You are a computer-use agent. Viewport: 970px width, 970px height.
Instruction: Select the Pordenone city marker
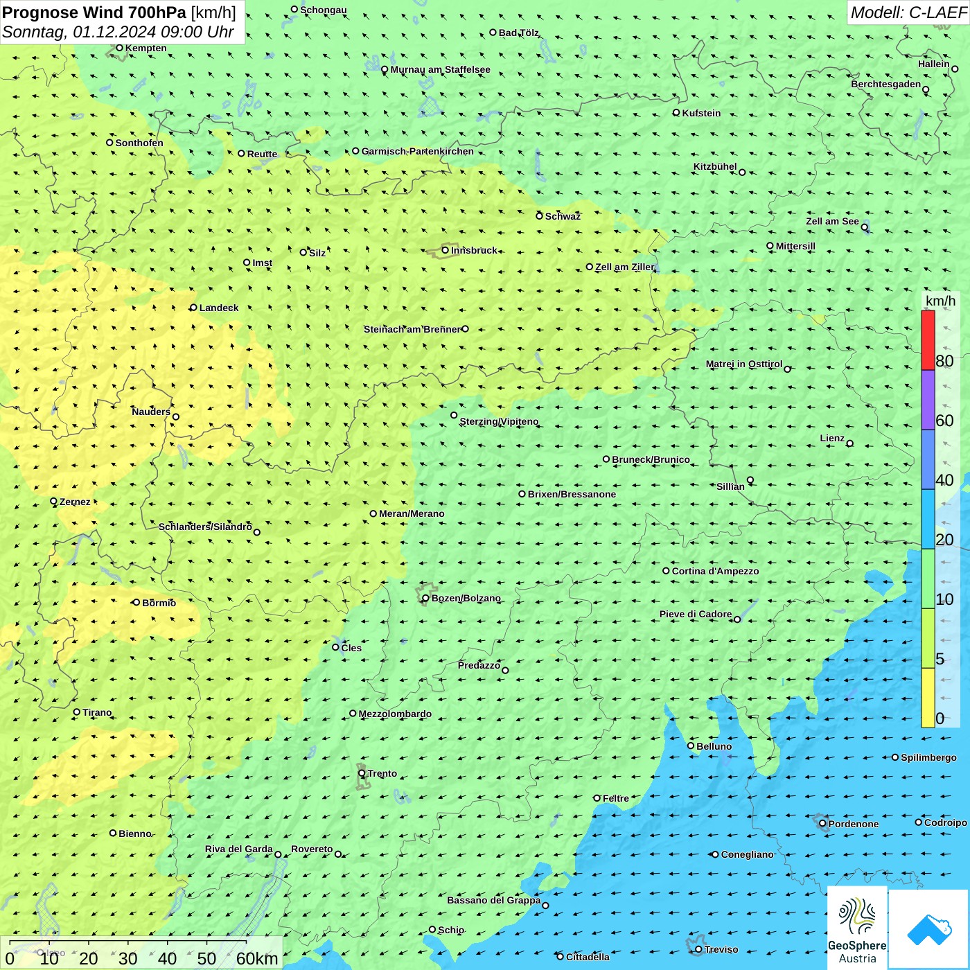coord(822,824)
